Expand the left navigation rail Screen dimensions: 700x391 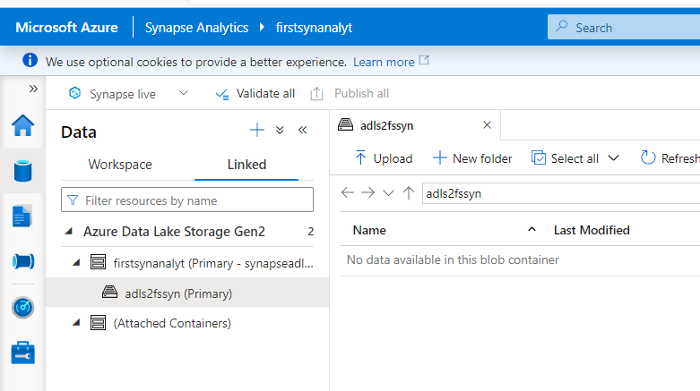[x=33, y=89]
